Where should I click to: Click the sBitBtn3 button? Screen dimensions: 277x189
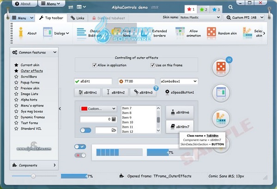[x=143, y=93]
